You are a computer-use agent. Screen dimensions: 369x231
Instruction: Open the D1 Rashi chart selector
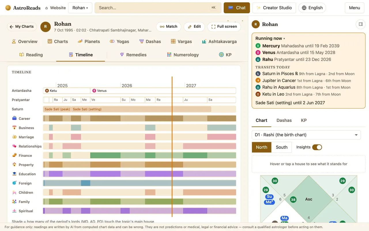point(306,135)
